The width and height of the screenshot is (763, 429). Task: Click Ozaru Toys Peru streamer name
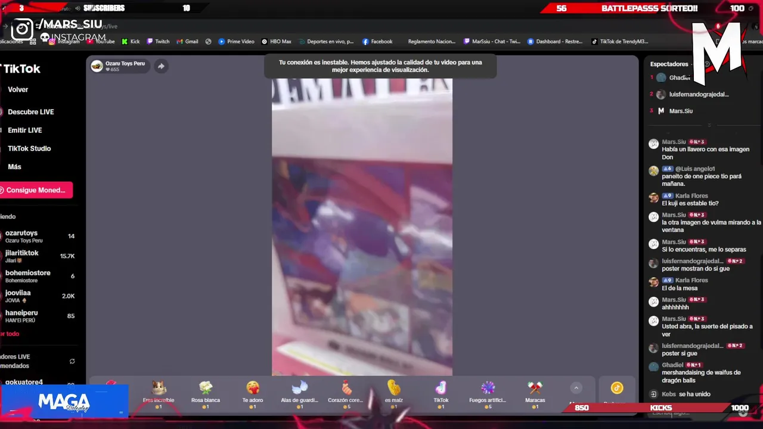(x=125, y=63)
